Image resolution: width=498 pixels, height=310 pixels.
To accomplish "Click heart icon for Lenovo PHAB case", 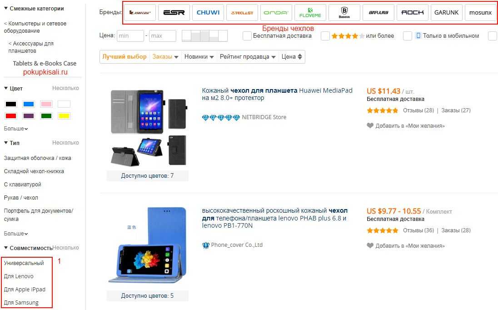I will [370, 245].
